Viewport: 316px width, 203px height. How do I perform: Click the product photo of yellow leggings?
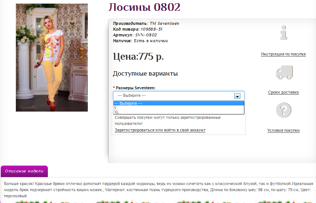pos(52,58)
